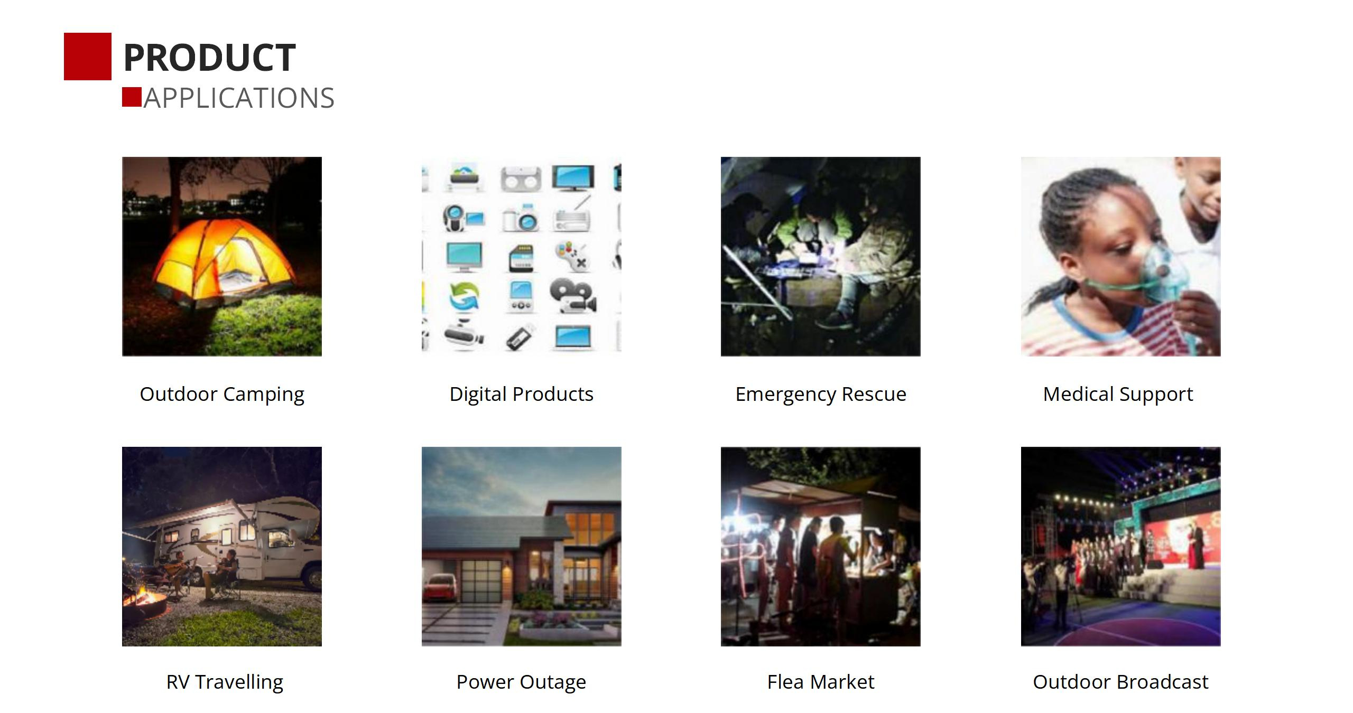Image resolution: width=1353 pixels, height=713 pixels.
Task: Click the large red square beside PRODUCT
Action: [x=88, y=57]
